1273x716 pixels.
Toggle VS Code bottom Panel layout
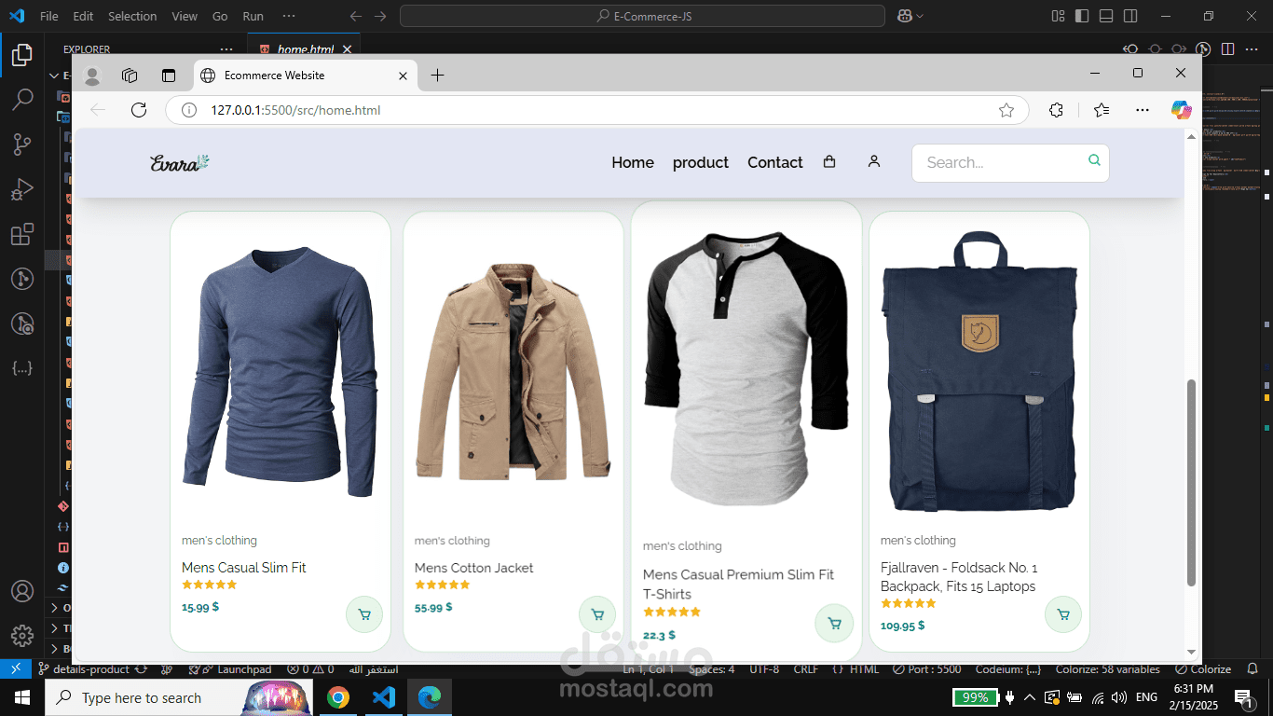(1106, 16)
